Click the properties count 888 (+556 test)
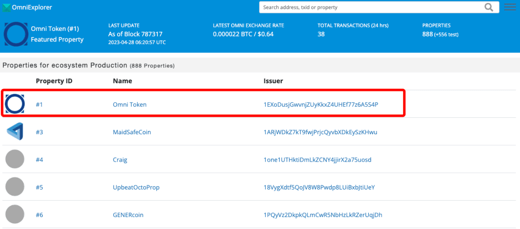Screen dimensions: 520x229 coord(441,35)
